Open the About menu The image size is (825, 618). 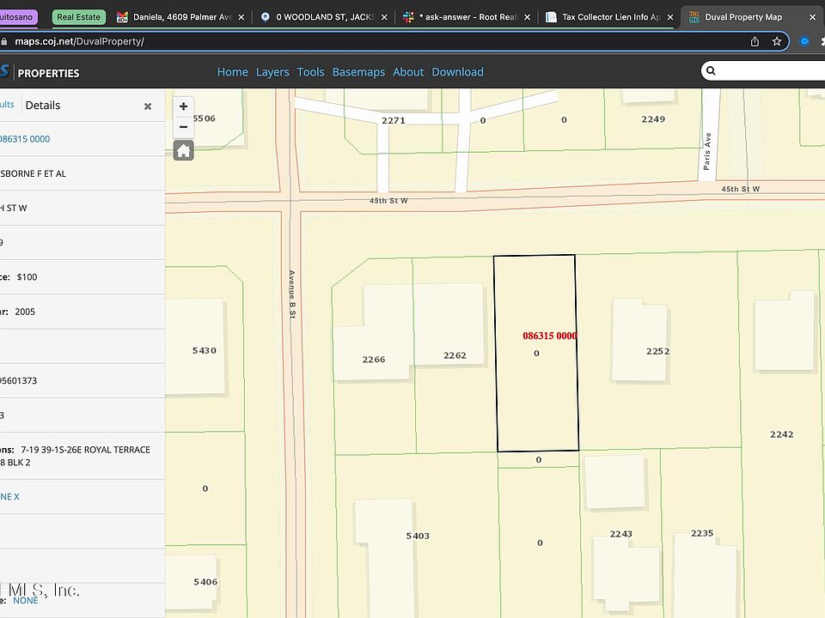point(408,72)
